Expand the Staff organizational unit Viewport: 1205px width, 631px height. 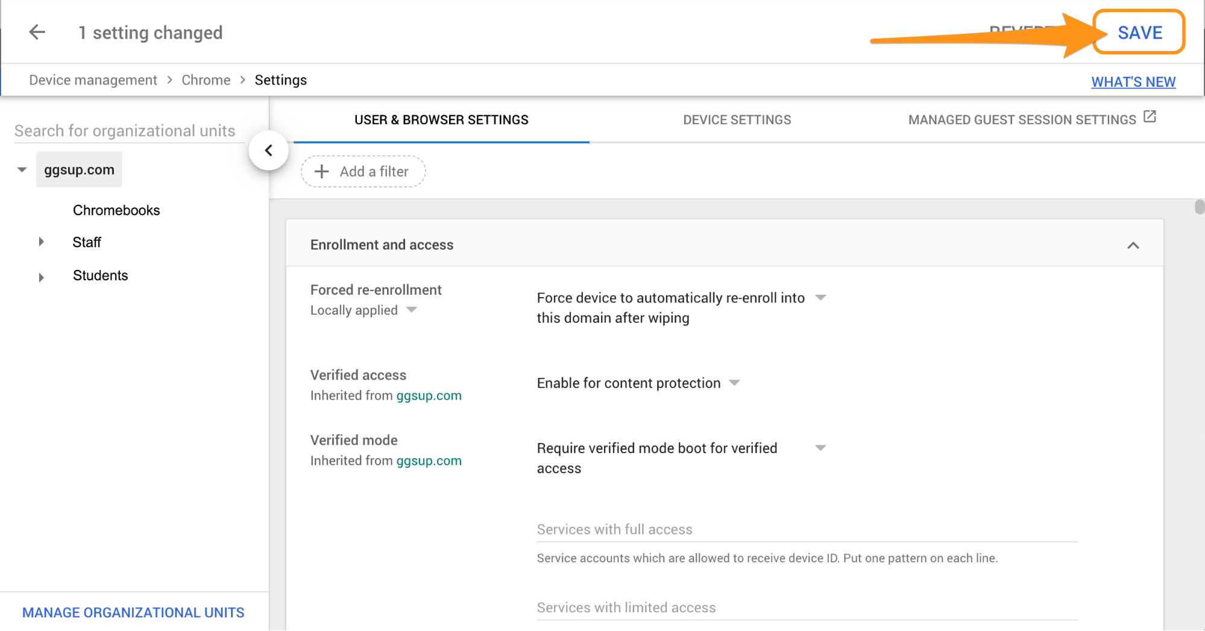pyautogui.click(x=41, y=242)
